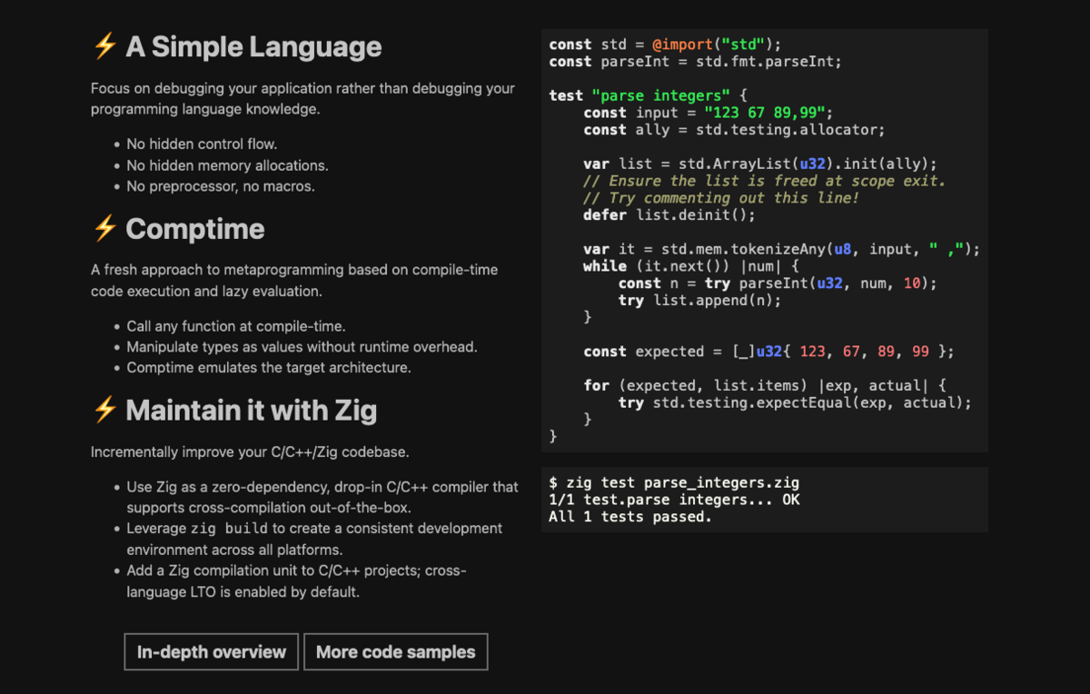Click the const expected array code line
This screenshot has height=694, width=1090.
coord(768,352)
